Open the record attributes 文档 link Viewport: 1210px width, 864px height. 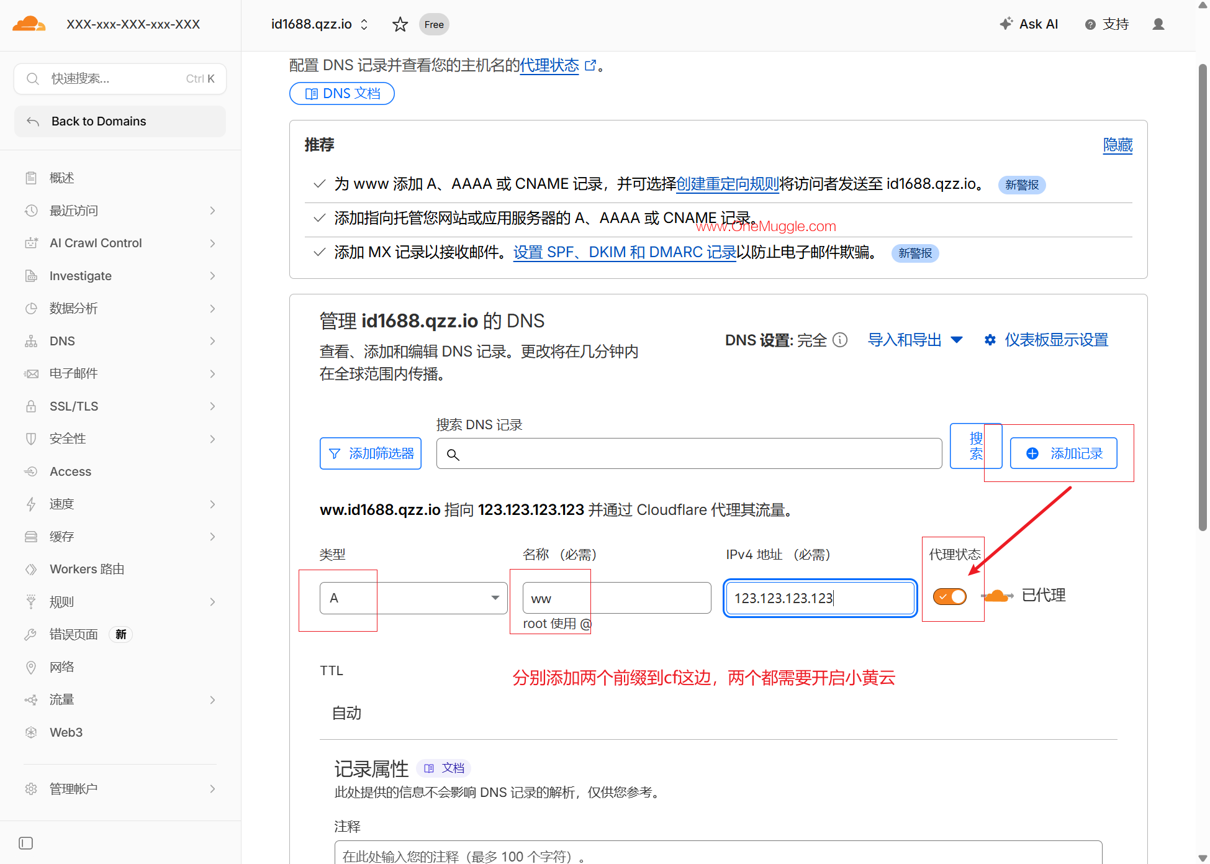444,768
